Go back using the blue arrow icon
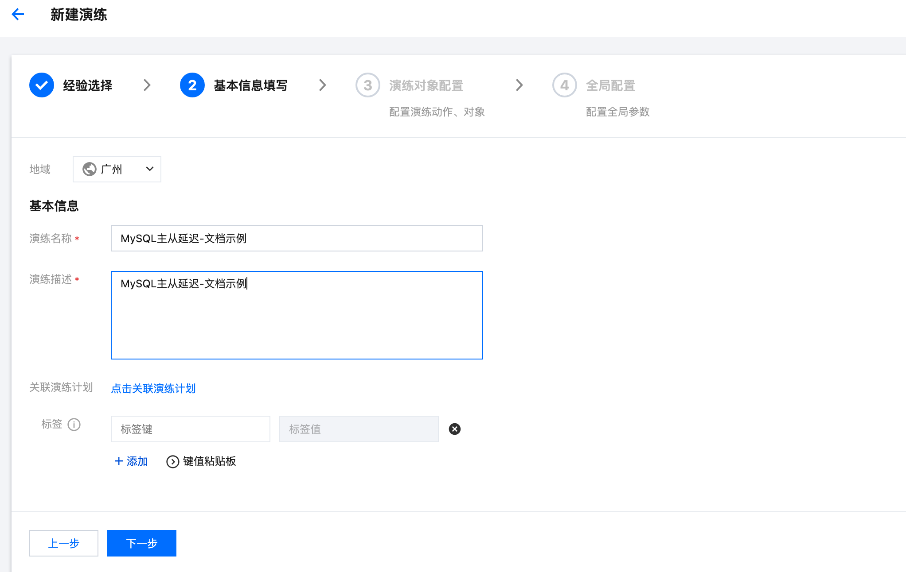 [18, 14]
